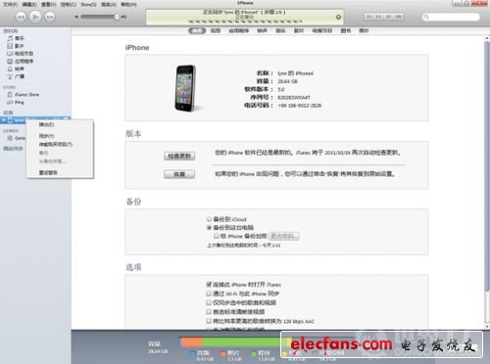Collapse the iPhone device disclosure triangle
490x364 pixels.
[3, 120]
